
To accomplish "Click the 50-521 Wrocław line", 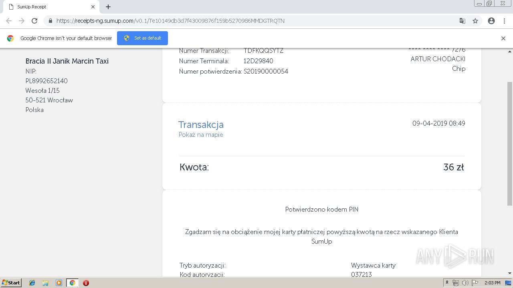I will tap(49, 100).
